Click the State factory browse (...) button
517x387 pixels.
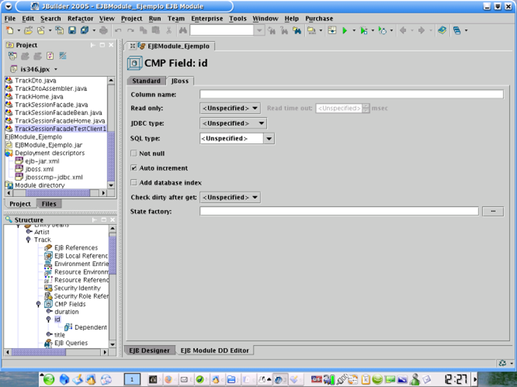(x=492, y=211)
